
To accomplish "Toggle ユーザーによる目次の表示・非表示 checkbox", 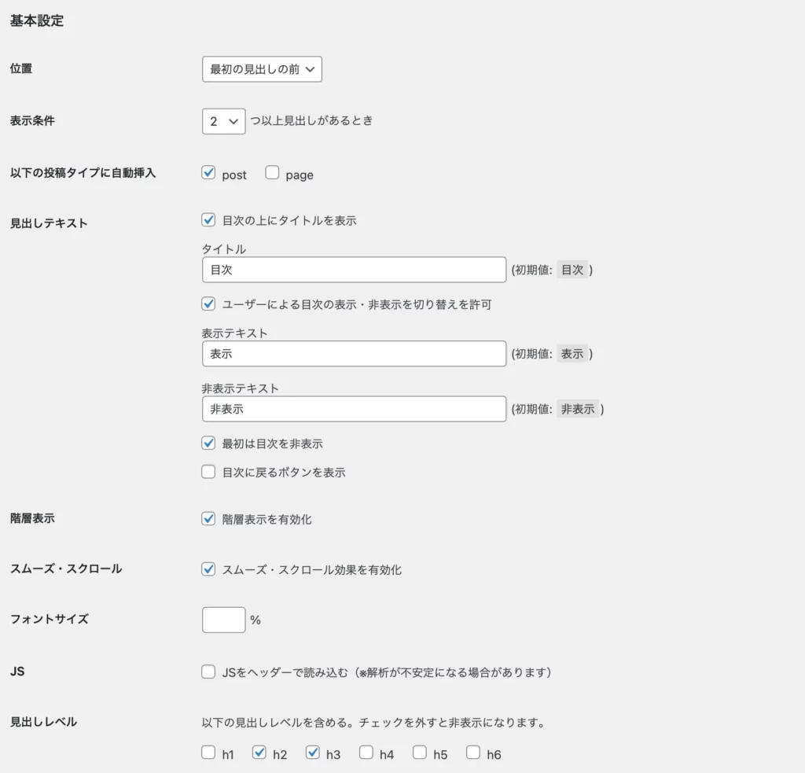I will click(x=208, y=304).
